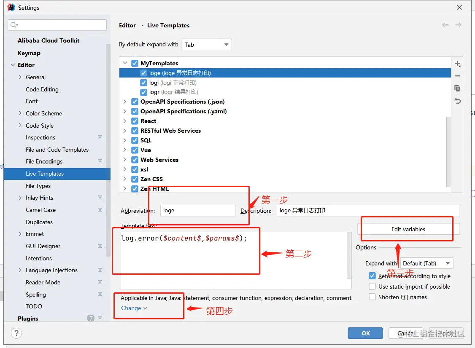This screenshot has height=348, width=475.
Task: Collapse the MyTemplates group
Action: click(125, 63)
